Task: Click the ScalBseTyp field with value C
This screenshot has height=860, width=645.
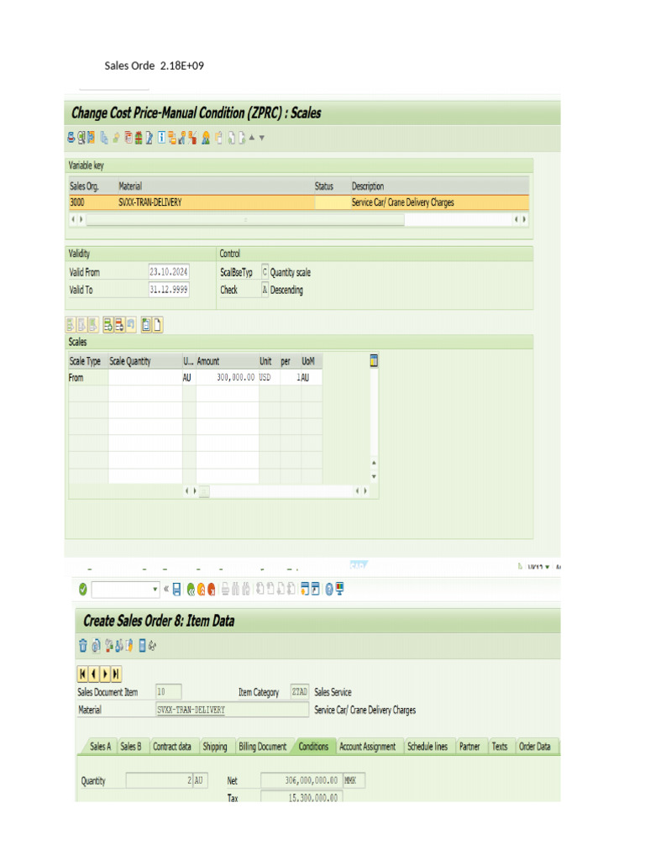Action: (x=265, y=272)
